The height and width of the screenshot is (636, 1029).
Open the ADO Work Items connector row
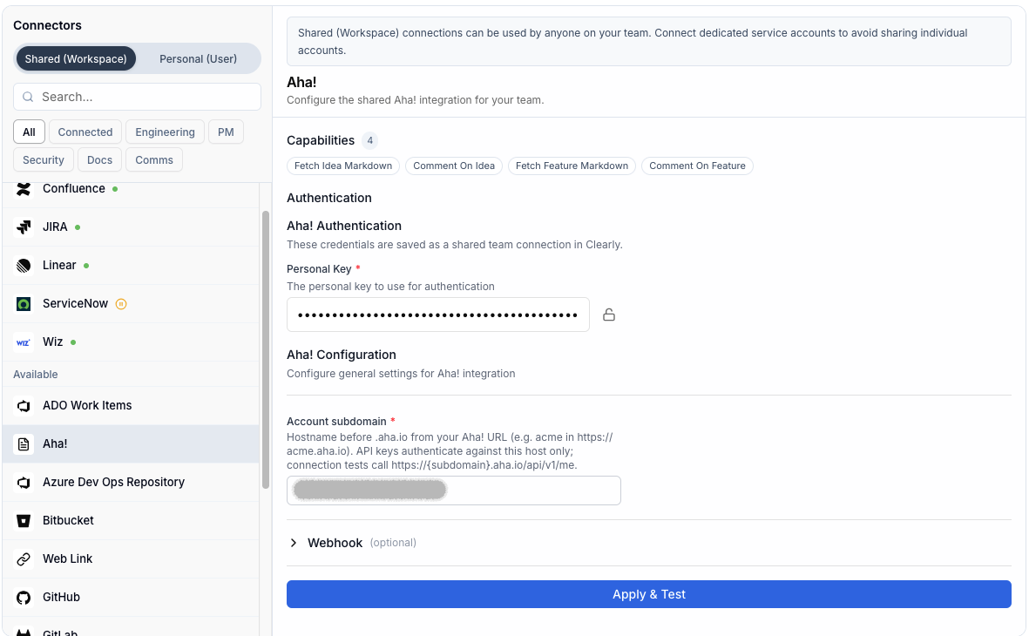click(x=132, y=406)
